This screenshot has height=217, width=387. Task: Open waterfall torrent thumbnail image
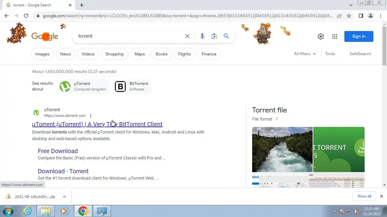282,149
